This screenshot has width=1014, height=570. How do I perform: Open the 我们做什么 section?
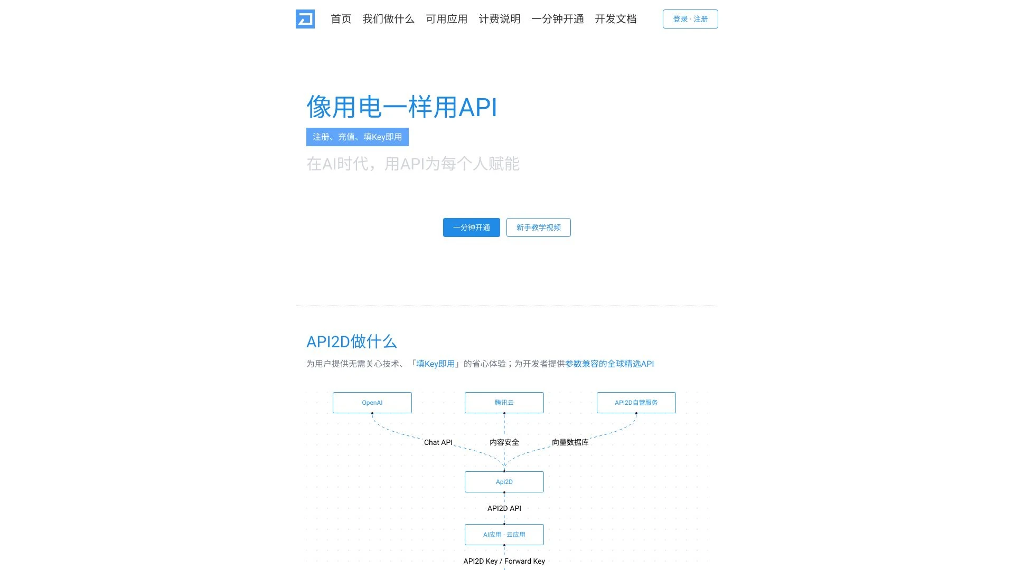pyautogui.click(x=388, y=19)
